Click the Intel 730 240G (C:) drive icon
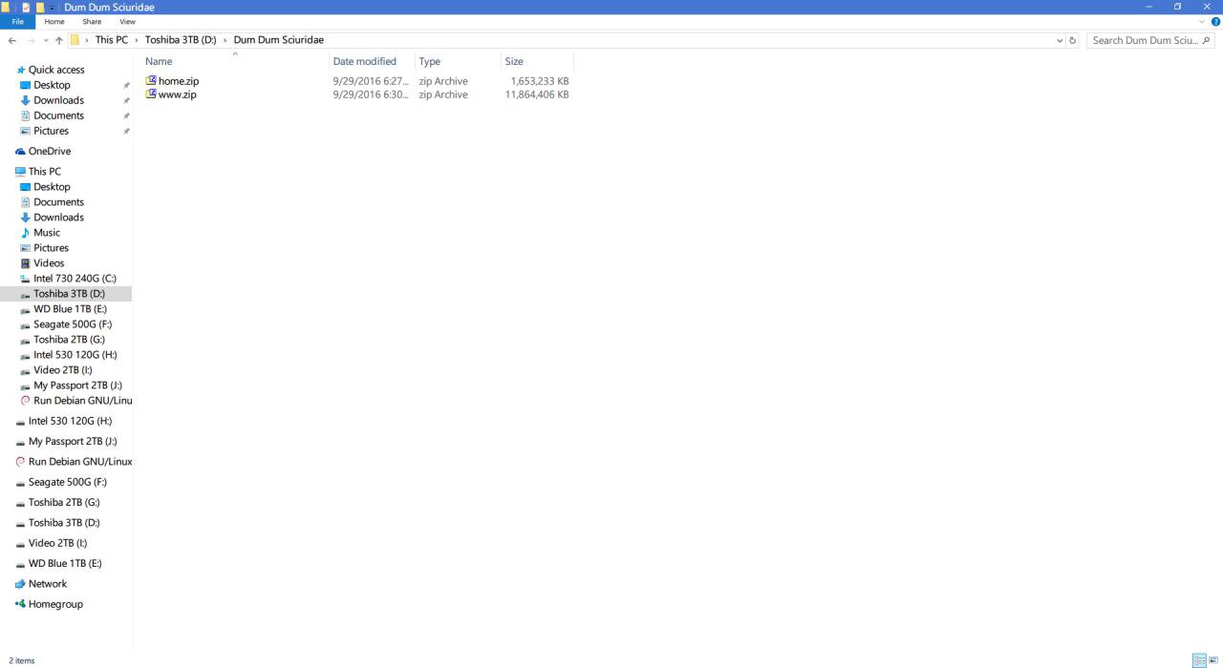The width and height of the screenshot is (1223, 668). coord(26,279)
